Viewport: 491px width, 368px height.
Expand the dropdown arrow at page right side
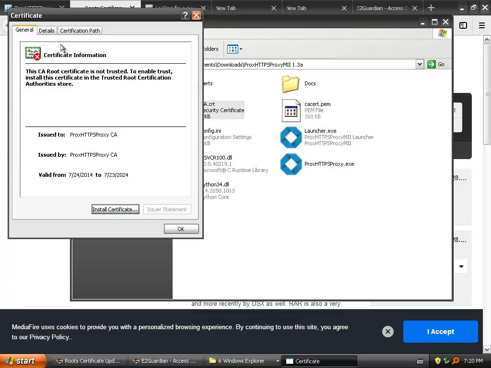[461, 266]
